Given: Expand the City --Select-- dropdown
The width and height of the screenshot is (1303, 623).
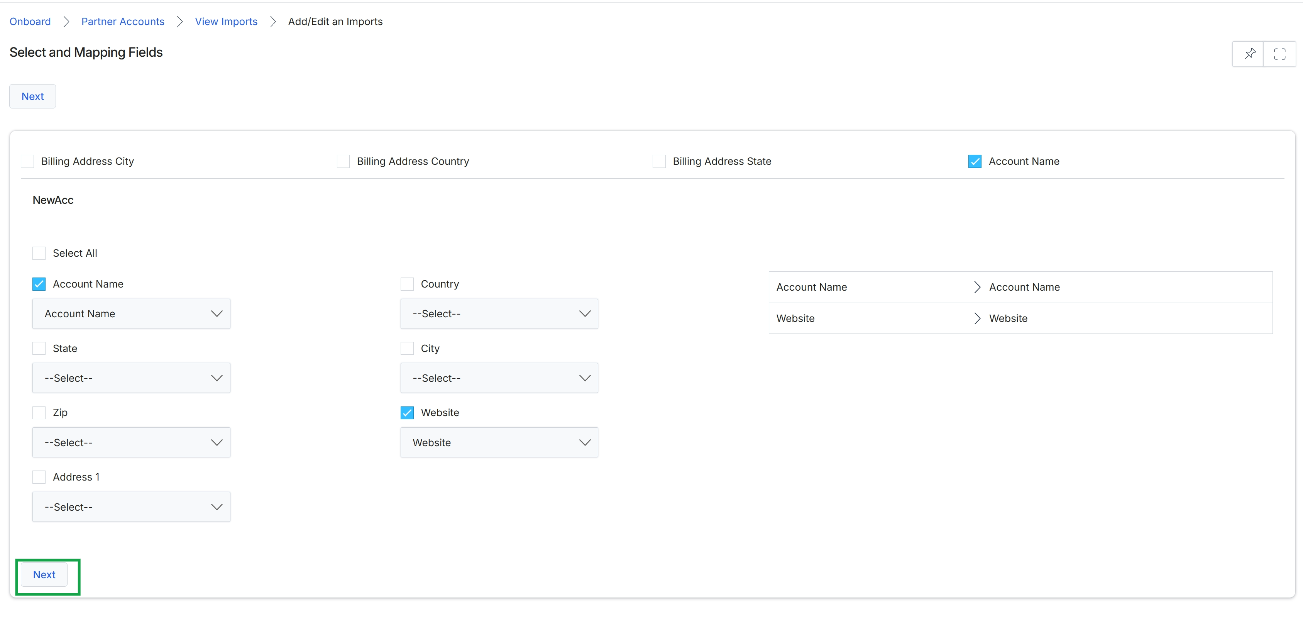Looking at the screenshot, I should [499, 378].
